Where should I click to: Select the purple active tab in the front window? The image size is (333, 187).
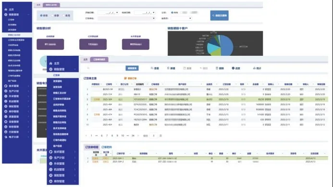[x=99, y=60]
